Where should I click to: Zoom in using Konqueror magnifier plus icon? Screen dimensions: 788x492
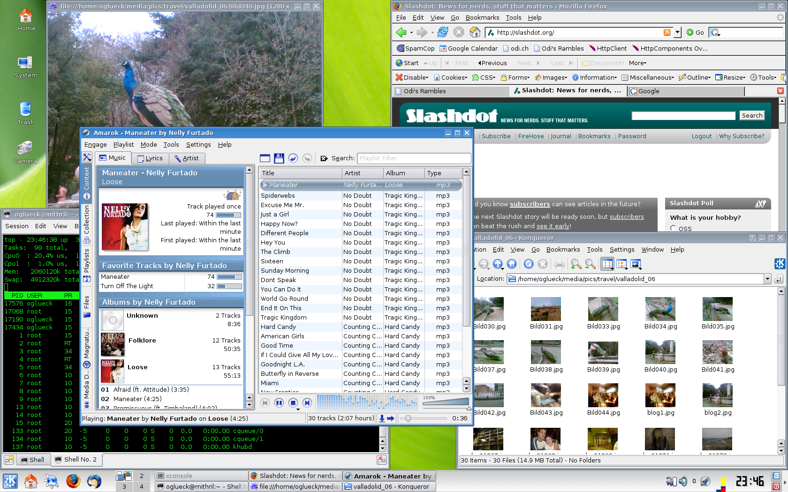(576, 264)
